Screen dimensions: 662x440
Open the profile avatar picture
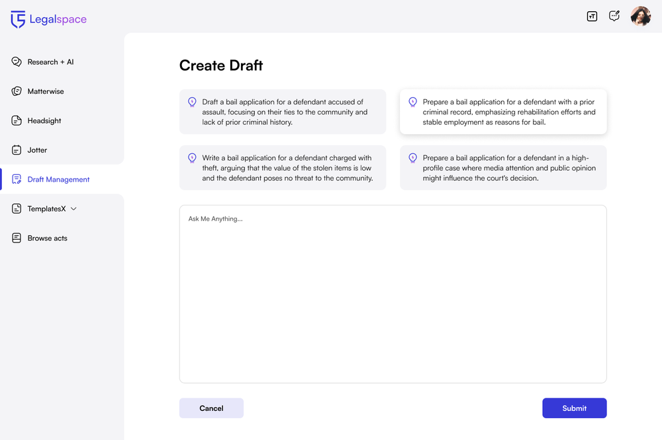pos(640,15)
